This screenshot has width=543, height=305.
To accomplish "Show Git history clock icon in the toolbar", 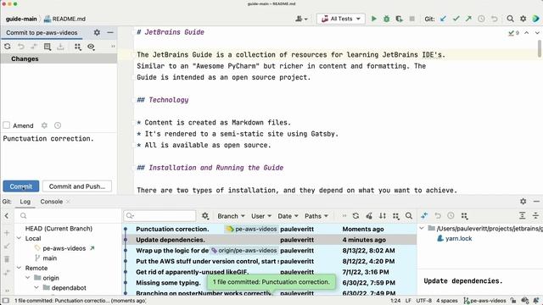I will (481, 19).
